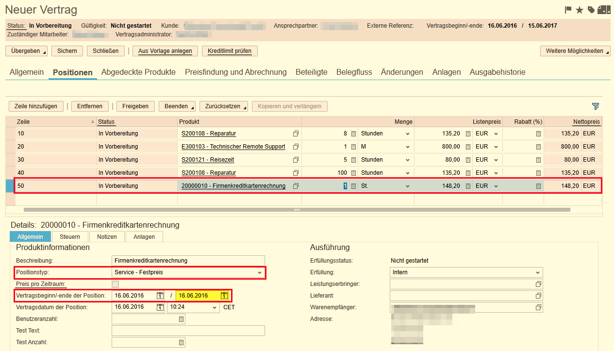Mark the contract as favorite with the star
The width and height of the screenshot is (614, 351).
pyautogui.click(x=580, y=10)
